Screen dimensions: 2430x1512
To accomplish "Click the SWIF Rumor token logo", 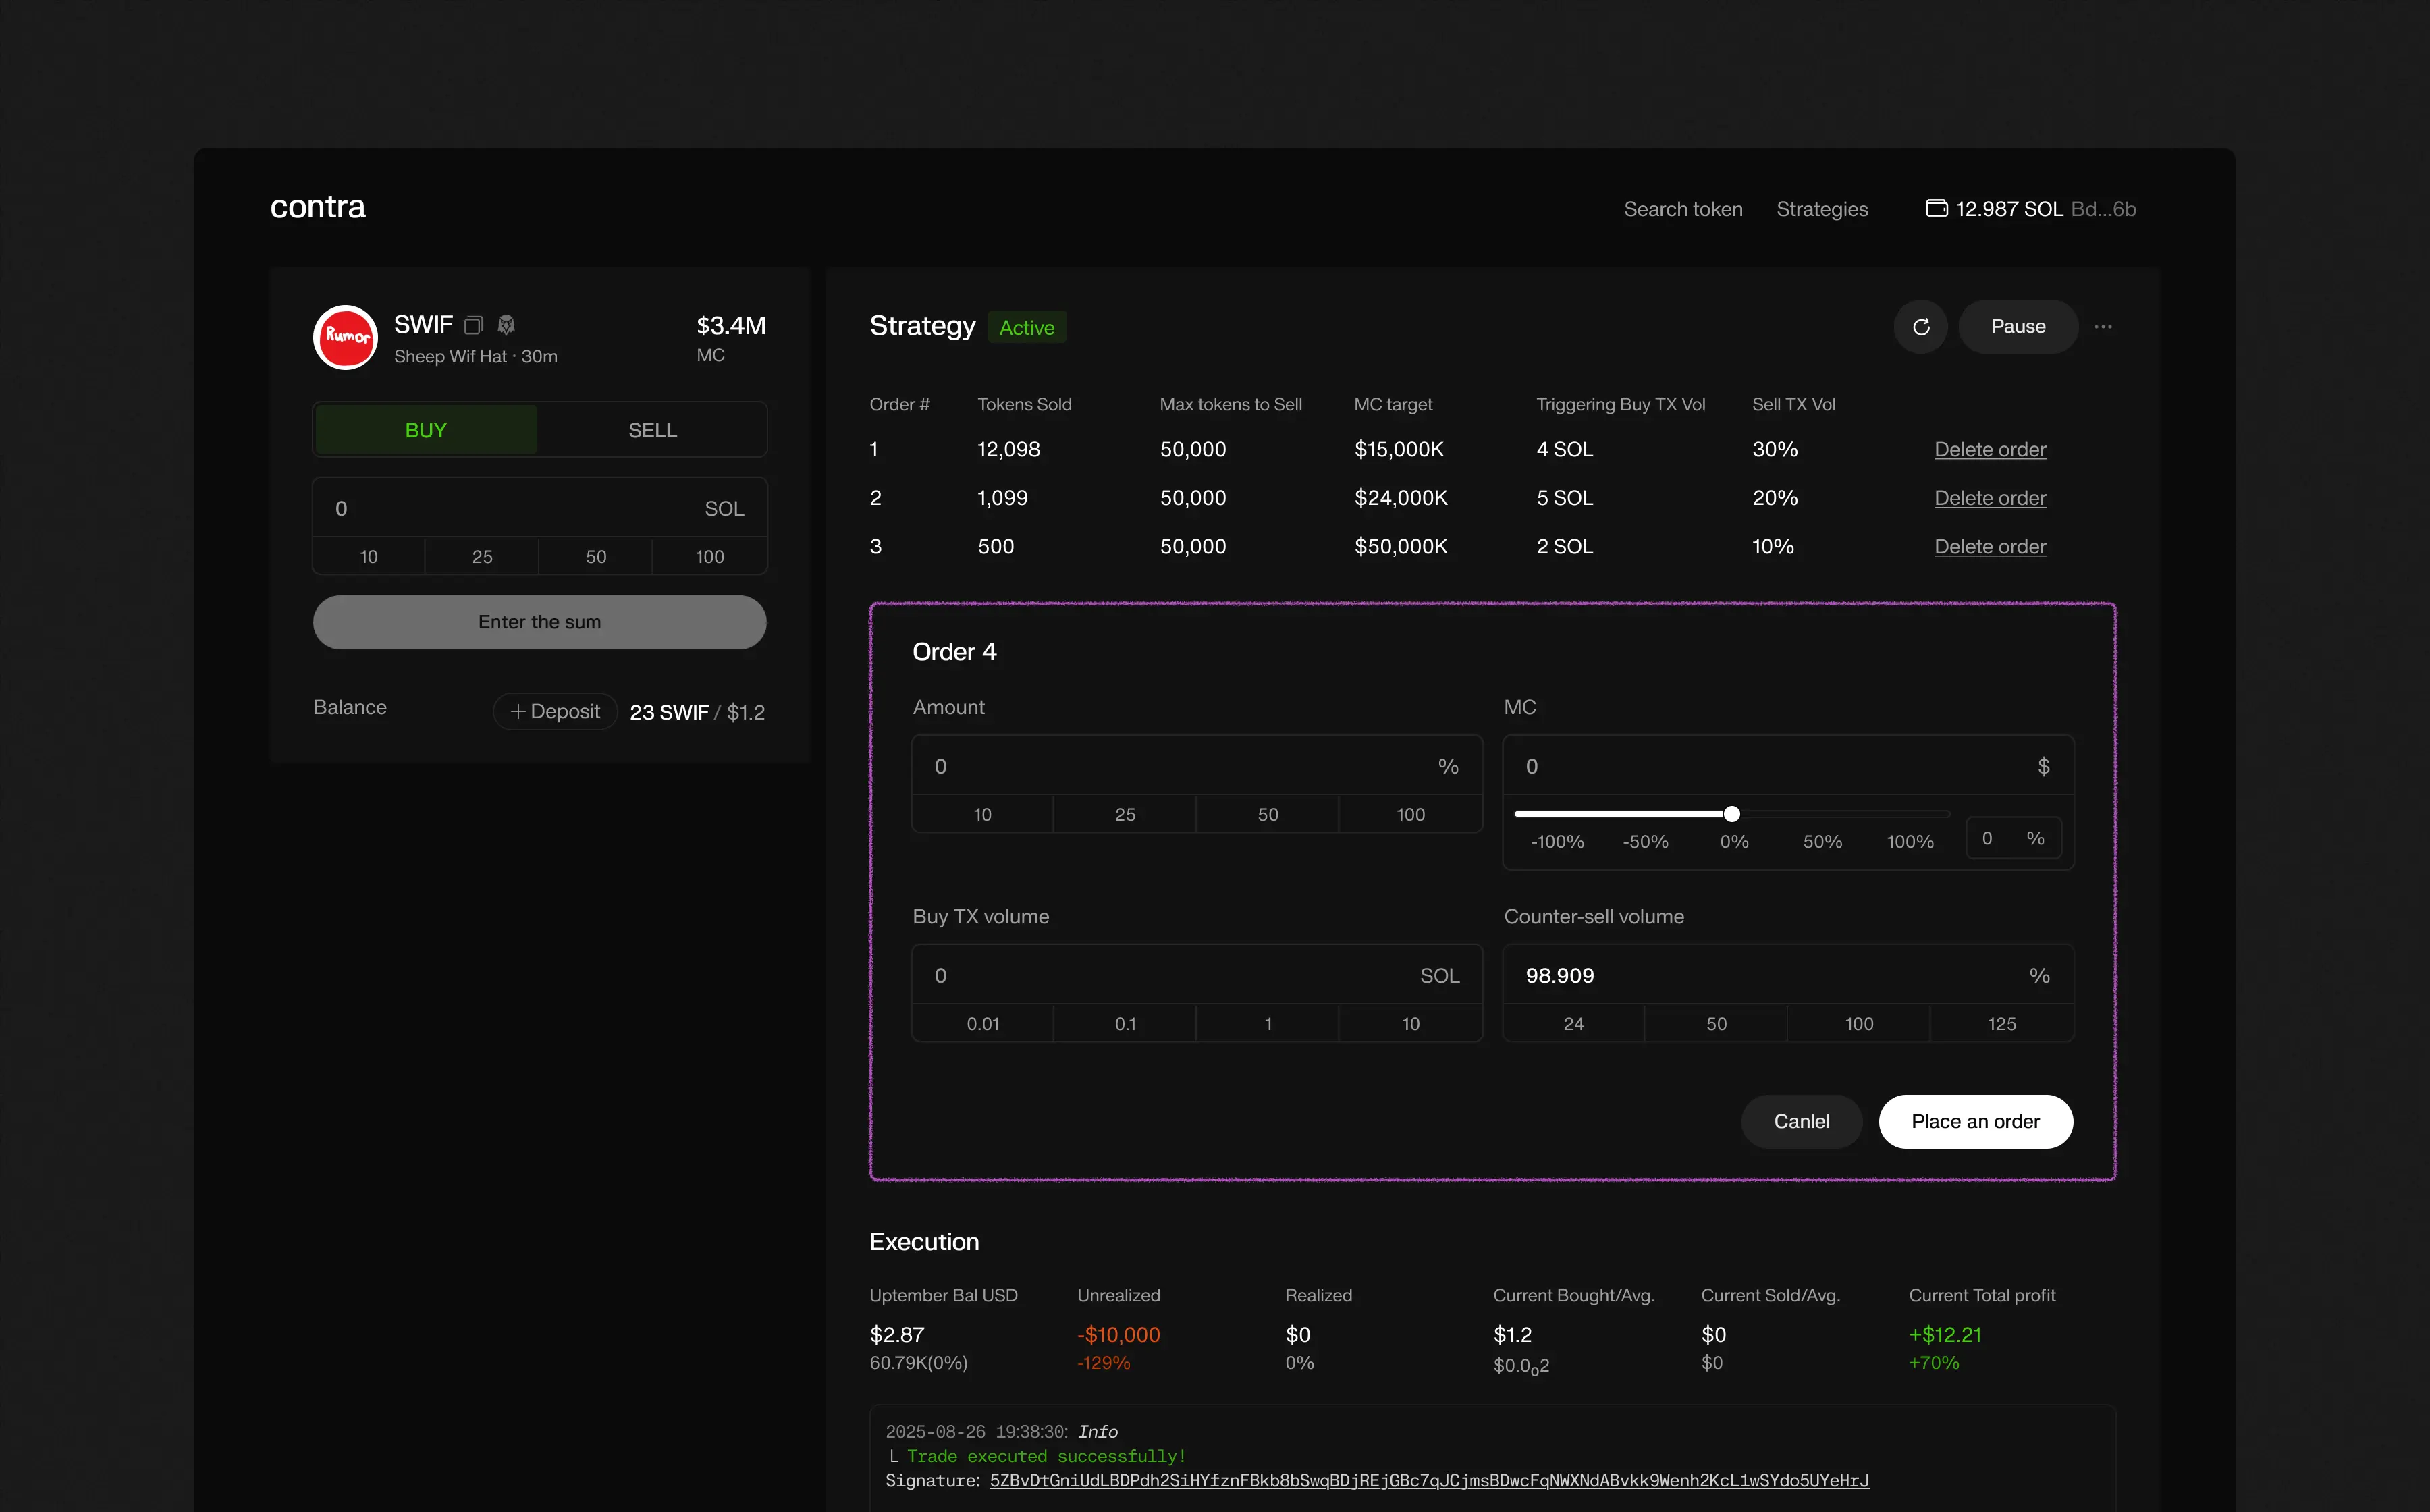I will pos(345,337).
